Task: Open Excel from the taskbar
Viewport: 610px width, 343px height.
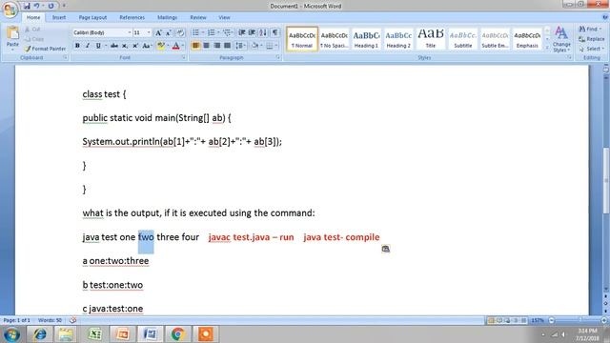Action: coord(95,334)
